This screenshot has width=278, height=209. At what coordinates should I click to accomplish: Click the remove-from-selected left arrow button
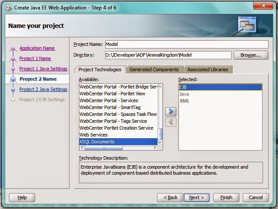(171, 122)
